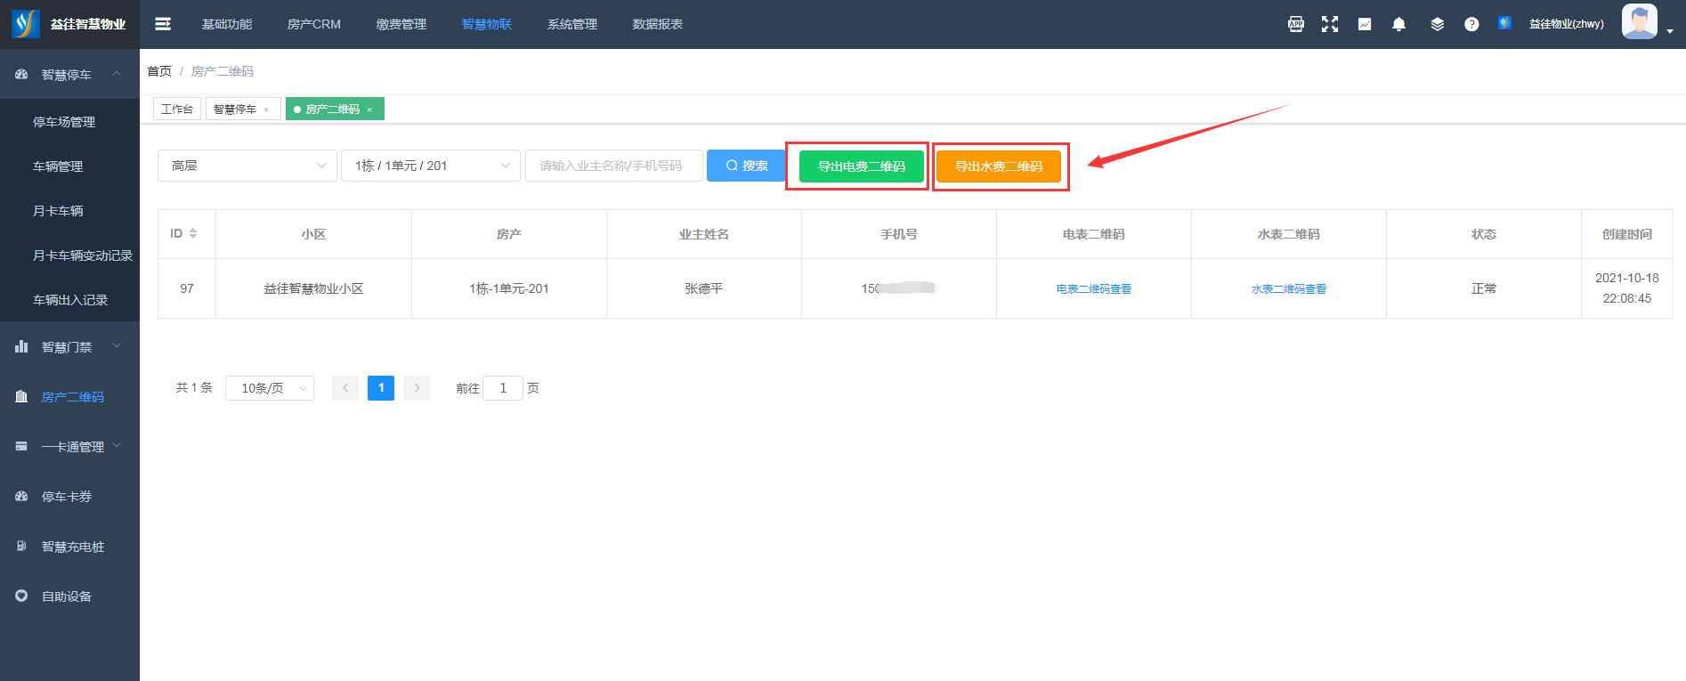This screenshot has width=1686, height=681.
Task: Select page 1 in pagination
Action: point(381,388)
